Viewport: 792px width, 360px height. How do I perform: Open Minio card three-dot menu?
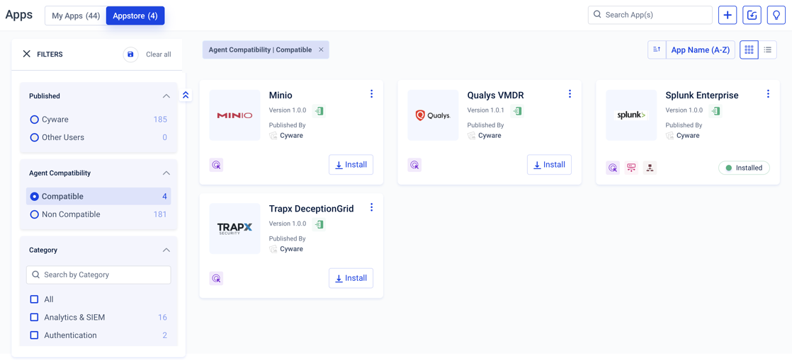coord(371,94)
